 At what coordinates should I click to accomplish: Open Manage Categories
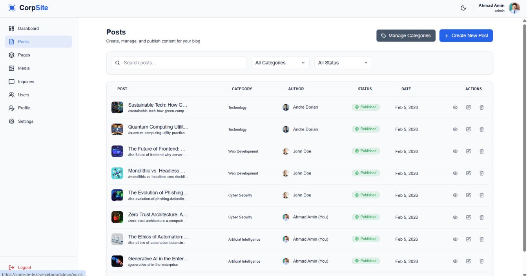[x=406, y=35]
